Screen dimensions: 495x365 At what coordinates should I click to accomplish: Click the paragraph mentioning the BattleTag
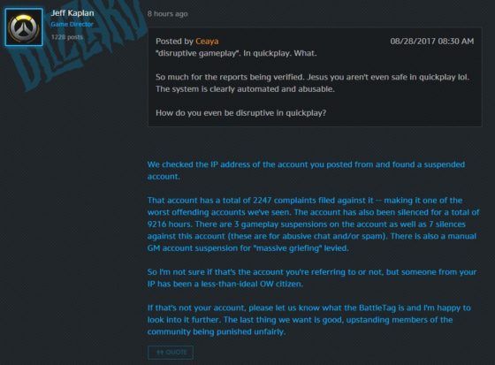pos(309,320)
